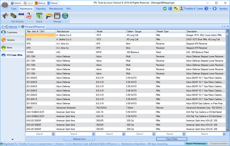
Task: Close the Welcome document tab
Action: coord(3,27)
